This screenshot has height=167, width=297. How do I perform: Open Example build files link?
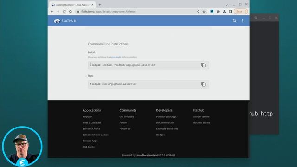pyautogui.click(x=167, y=129)
